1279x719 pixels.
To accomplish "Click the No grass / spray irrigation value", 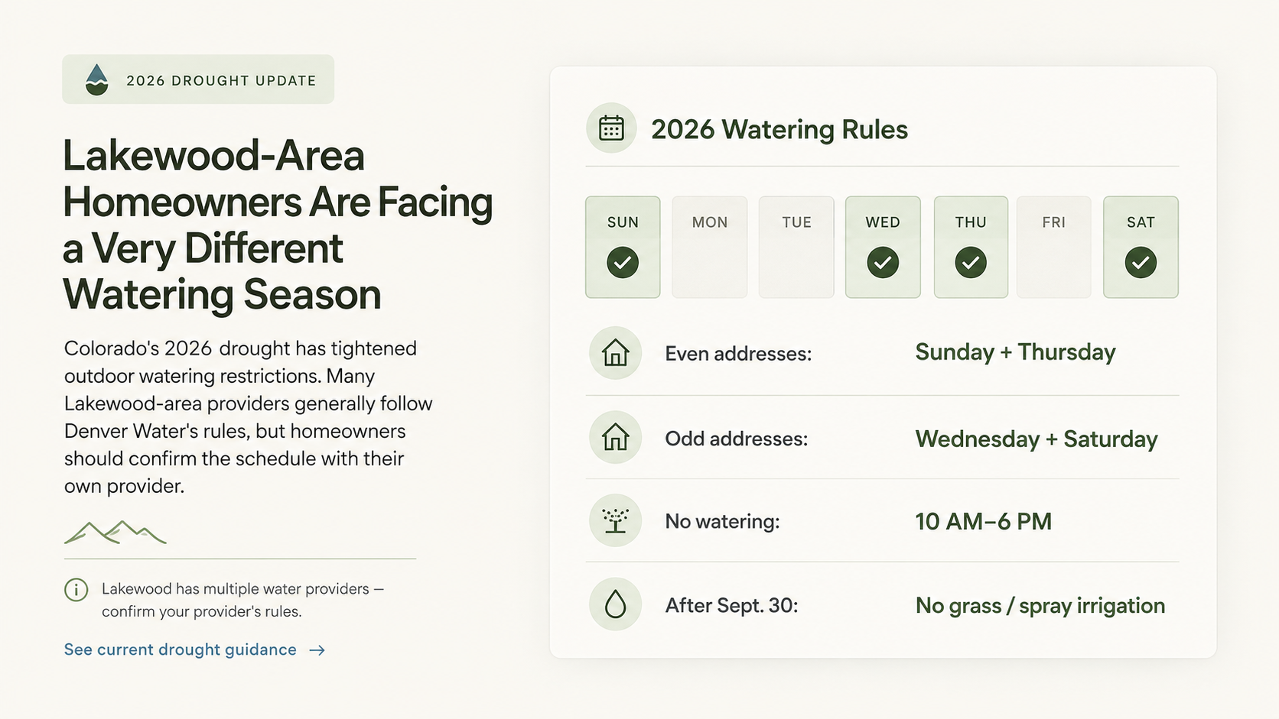I will point(1040,606).
